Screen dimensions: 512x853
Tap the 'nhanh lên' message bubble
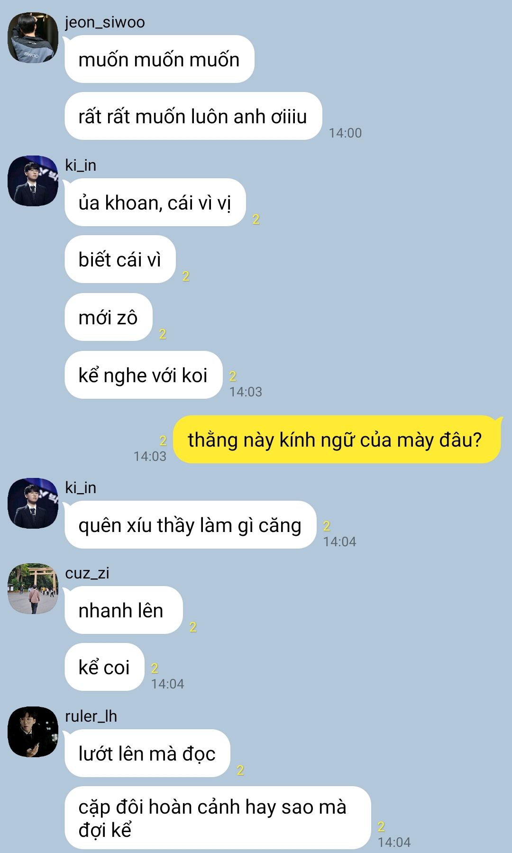tap(123, 610)
